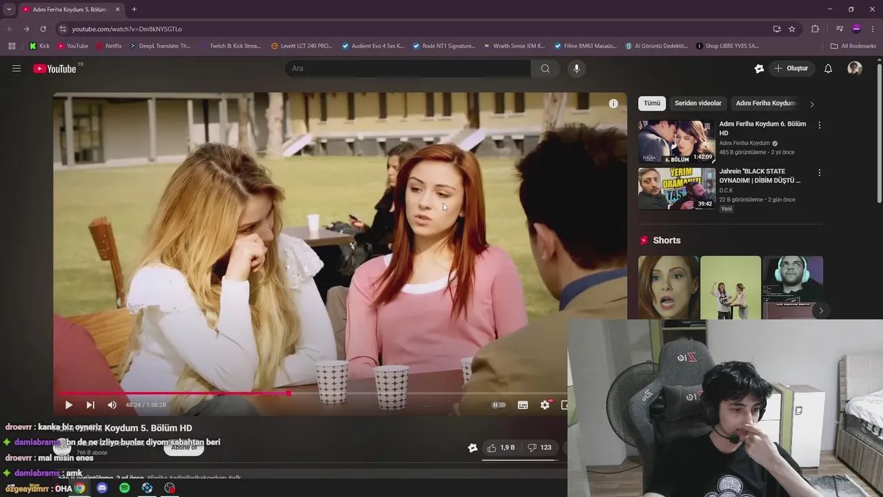This screenshot has height=497, width=883.
Task: Open options for the Jahrein BLACK STATE video
Action: tap(820, 173)
